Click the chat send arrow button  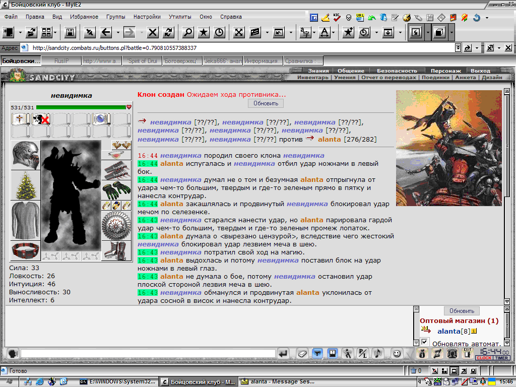(283, 354)
